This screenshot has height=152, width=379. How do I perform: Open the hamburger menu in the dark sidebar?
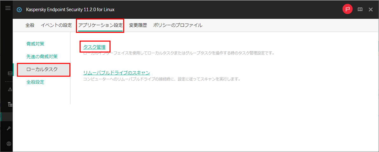point(8,8)
